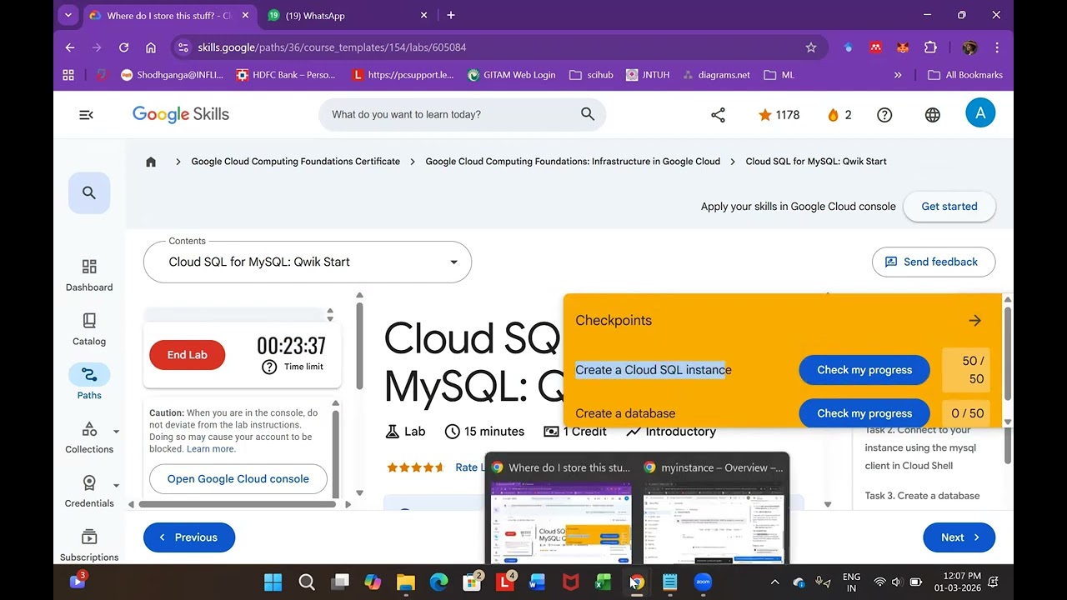Open Google Cloud Computing Foundations Certificate breadcrumb

pos(296,162)
